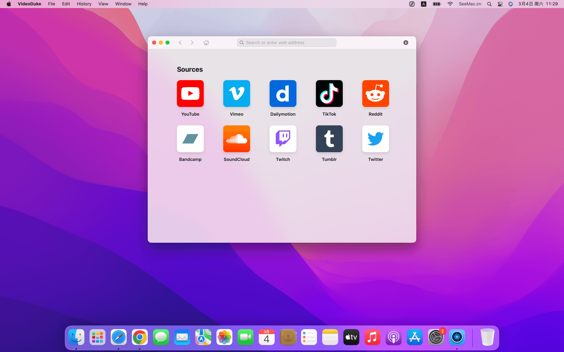Launch Google Chrome from the Dock
564x352 pixels.
[x=140, y=337]
